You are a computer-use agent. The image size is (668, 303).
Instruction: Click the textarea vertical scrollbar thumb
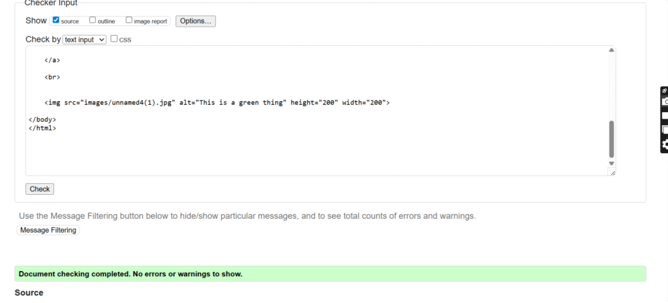(611, 139)
